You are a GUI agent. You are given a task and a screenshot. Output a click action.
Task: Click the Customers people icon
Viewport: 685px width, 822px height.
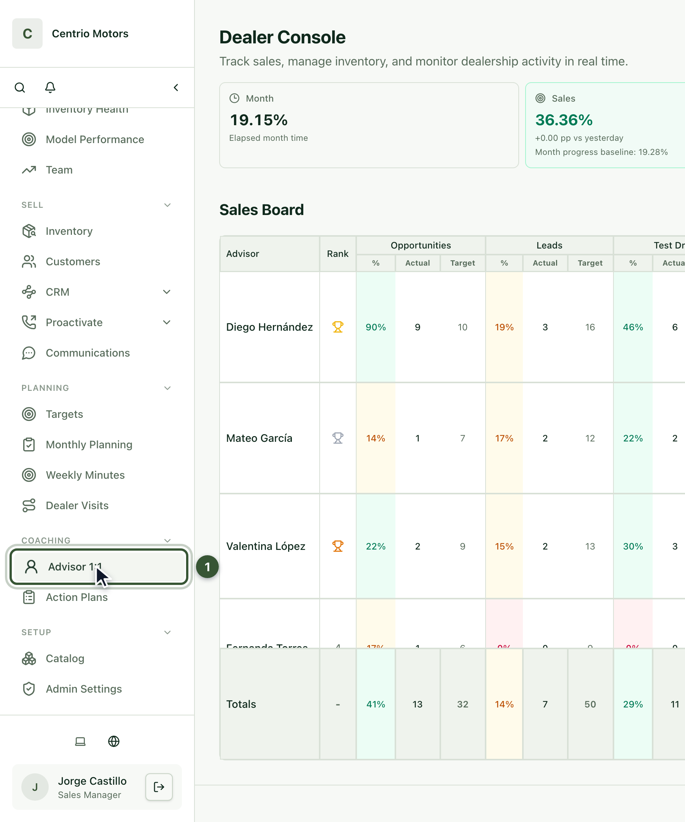[29, 261]
